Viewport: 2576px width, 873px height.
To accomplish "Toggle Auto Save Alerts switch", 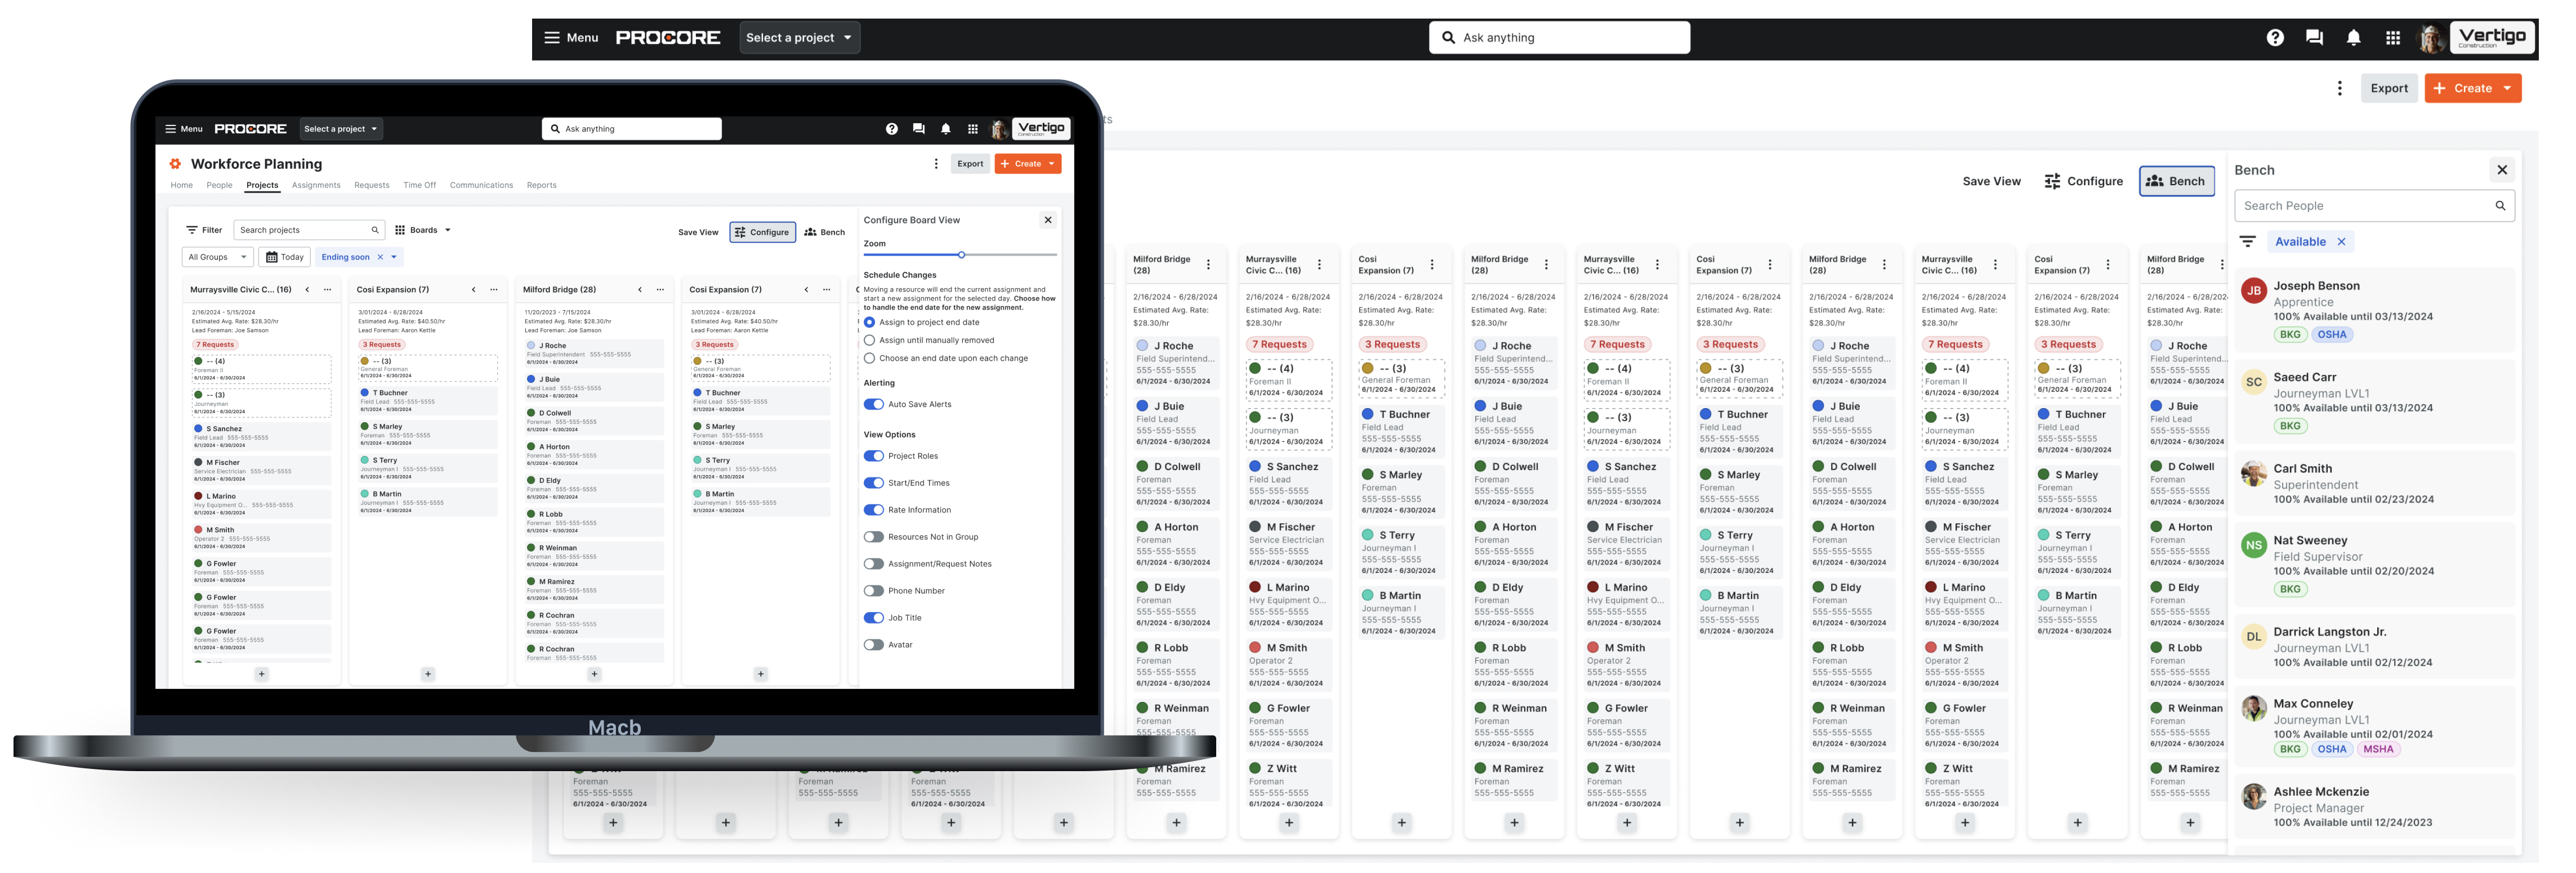I will tap(874, 405).
